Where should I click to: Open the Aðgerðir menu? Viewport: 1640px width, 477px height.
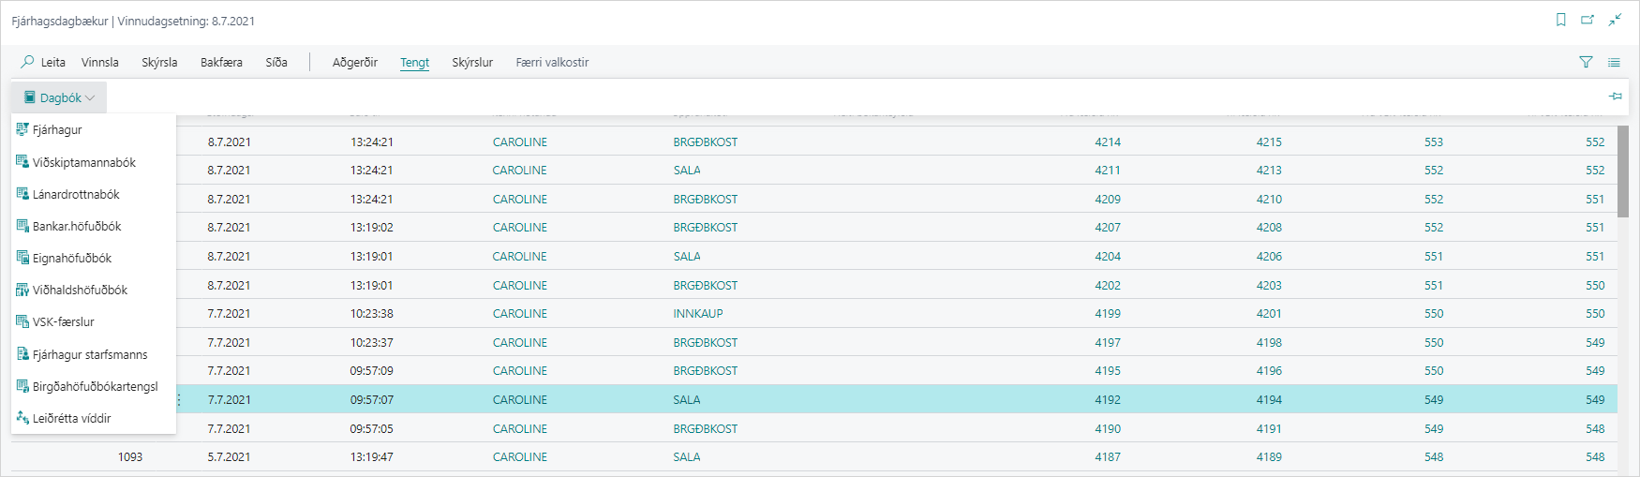(354, 63)
